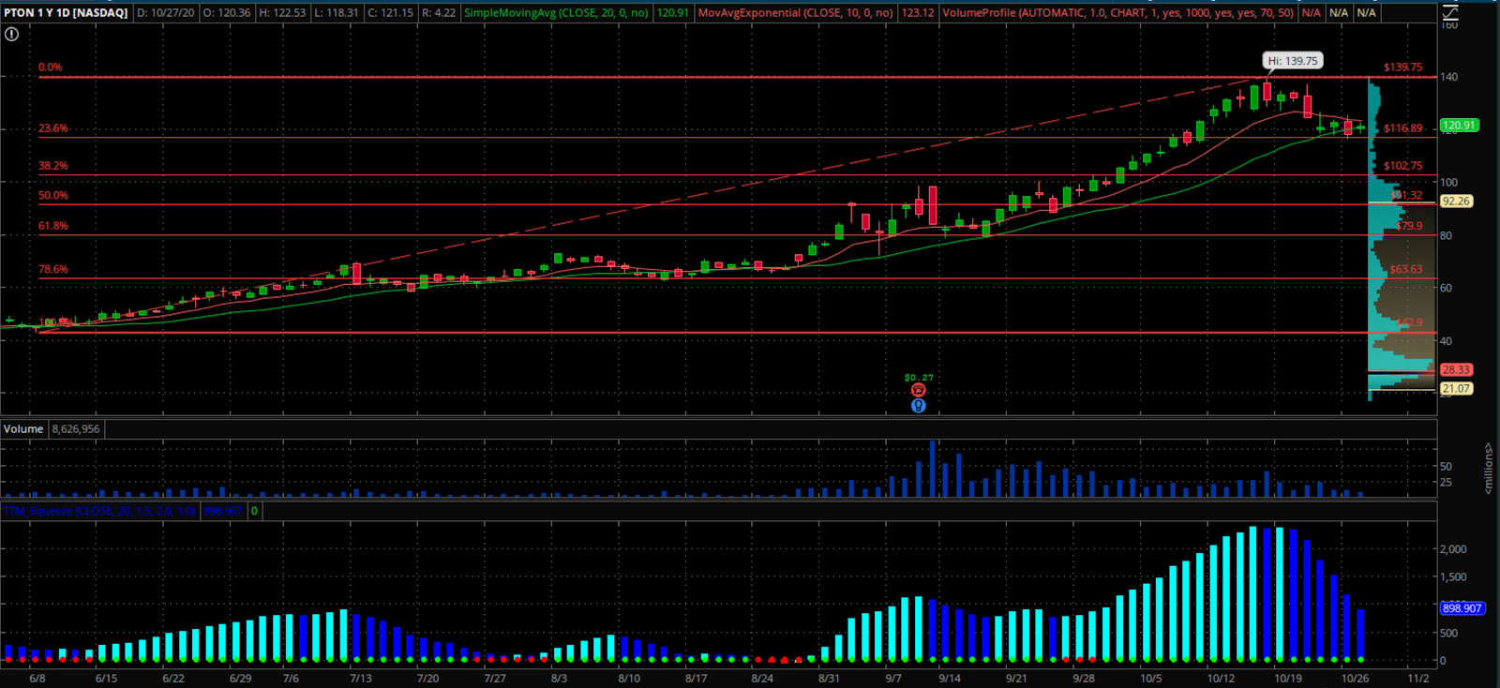Click the millions label on volume axis
The width and height of the screenshot is (1500, 688).
point(1488,469)
